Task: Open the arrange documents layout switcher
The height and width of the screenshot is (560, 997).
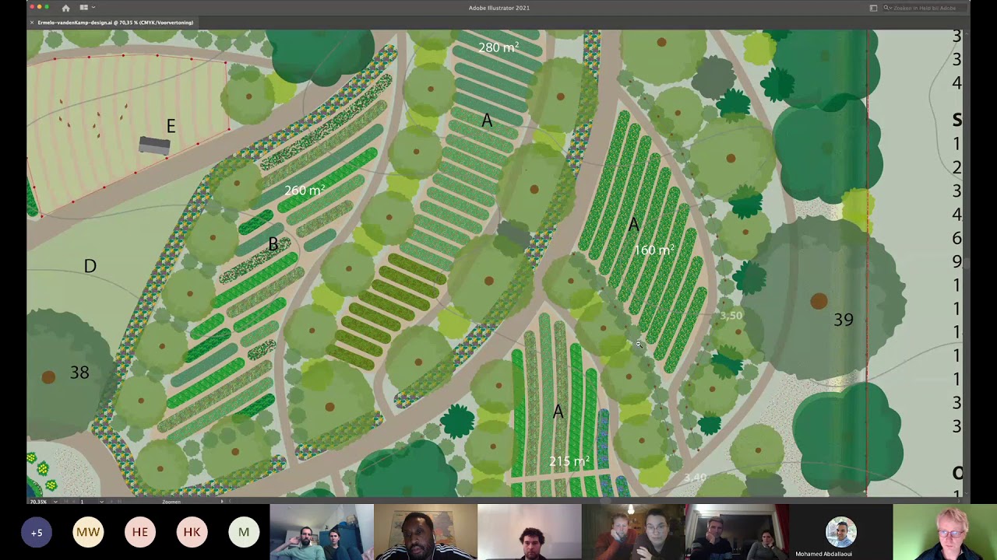Action: [x=86, y=8]
